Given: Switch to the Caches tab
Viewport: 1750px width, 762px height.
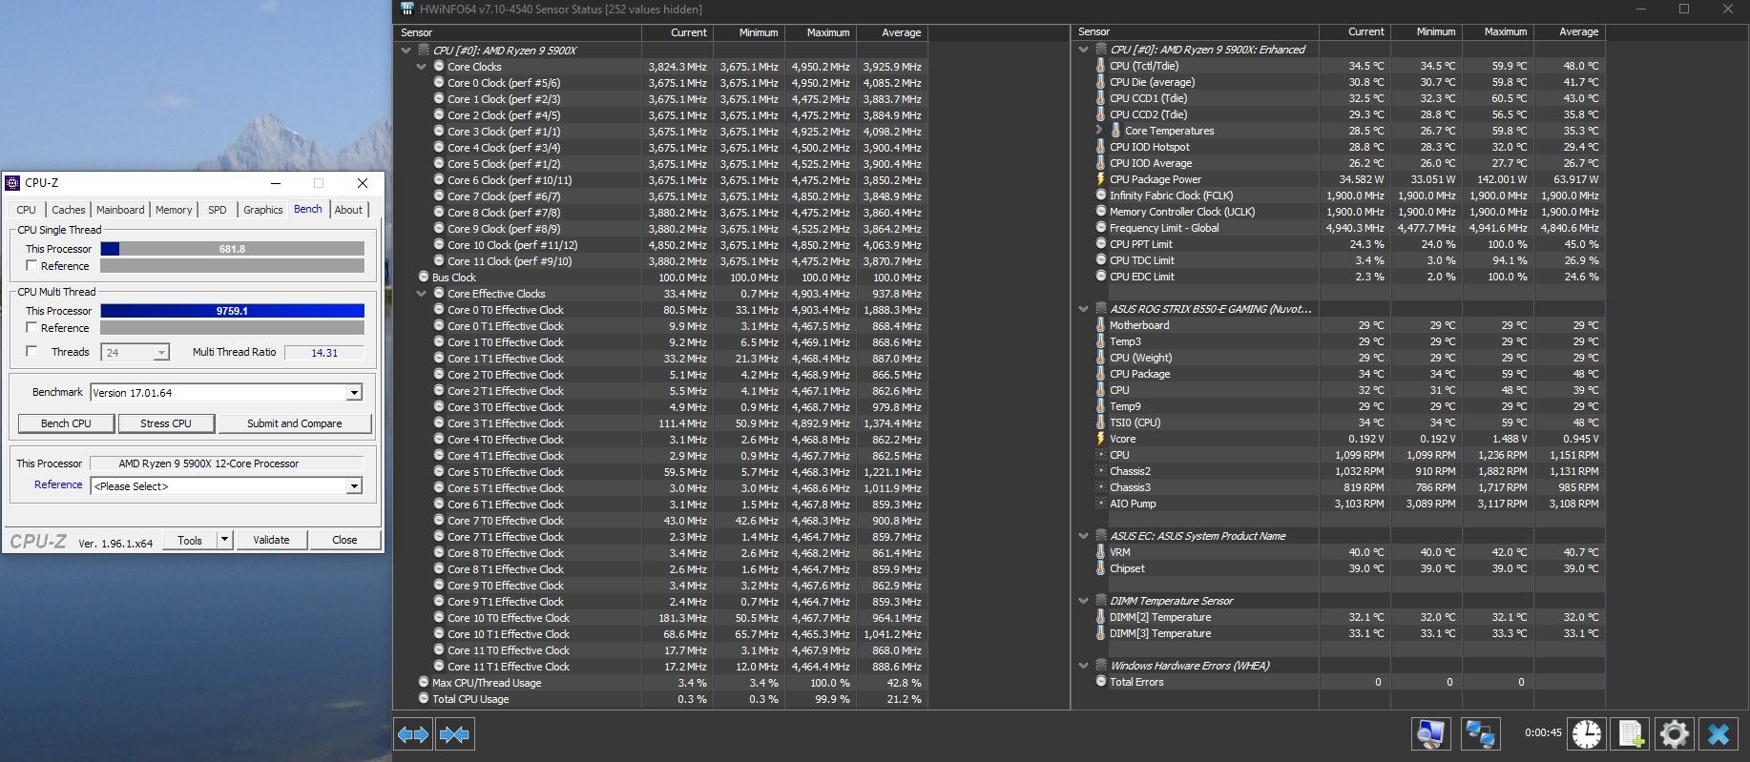Looking at the screenshot, I should tap(68, 210).
